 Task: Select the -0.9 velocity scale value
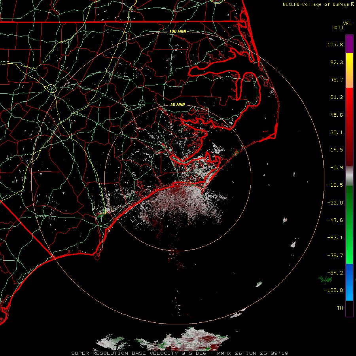click(x=337, y=168)
